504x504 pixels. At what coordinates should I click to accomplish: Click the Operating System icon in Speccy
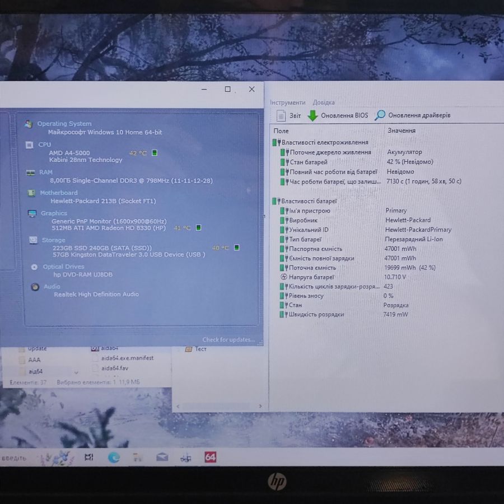point(29,124)
